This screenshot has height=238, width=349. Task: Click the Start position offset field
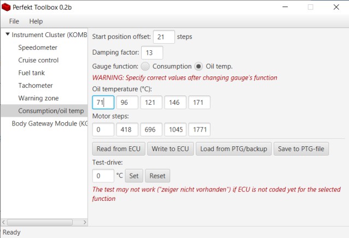point(164,37)
